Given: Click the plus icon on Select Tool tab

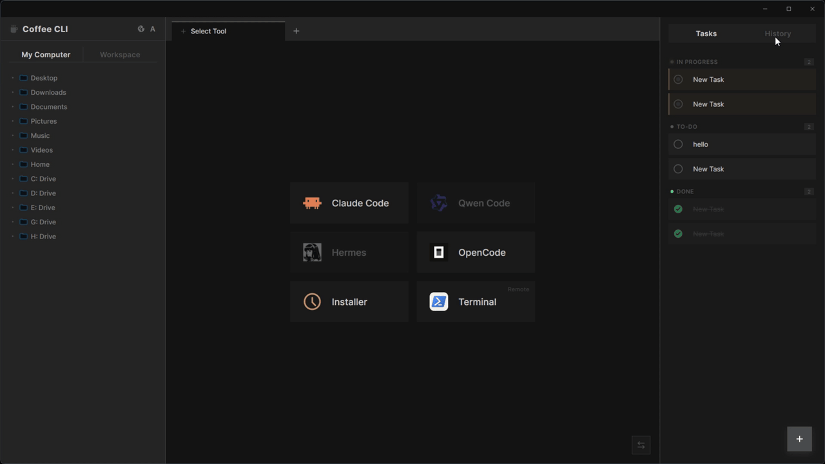Looking at the screenshot, I should [x=183, y=31].
